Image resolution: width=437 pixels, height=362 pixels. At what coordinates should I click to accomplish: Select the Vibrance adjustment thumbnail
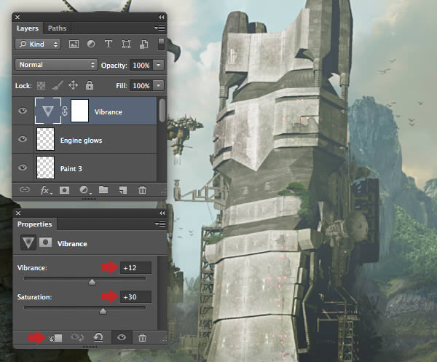click(48, 111)
